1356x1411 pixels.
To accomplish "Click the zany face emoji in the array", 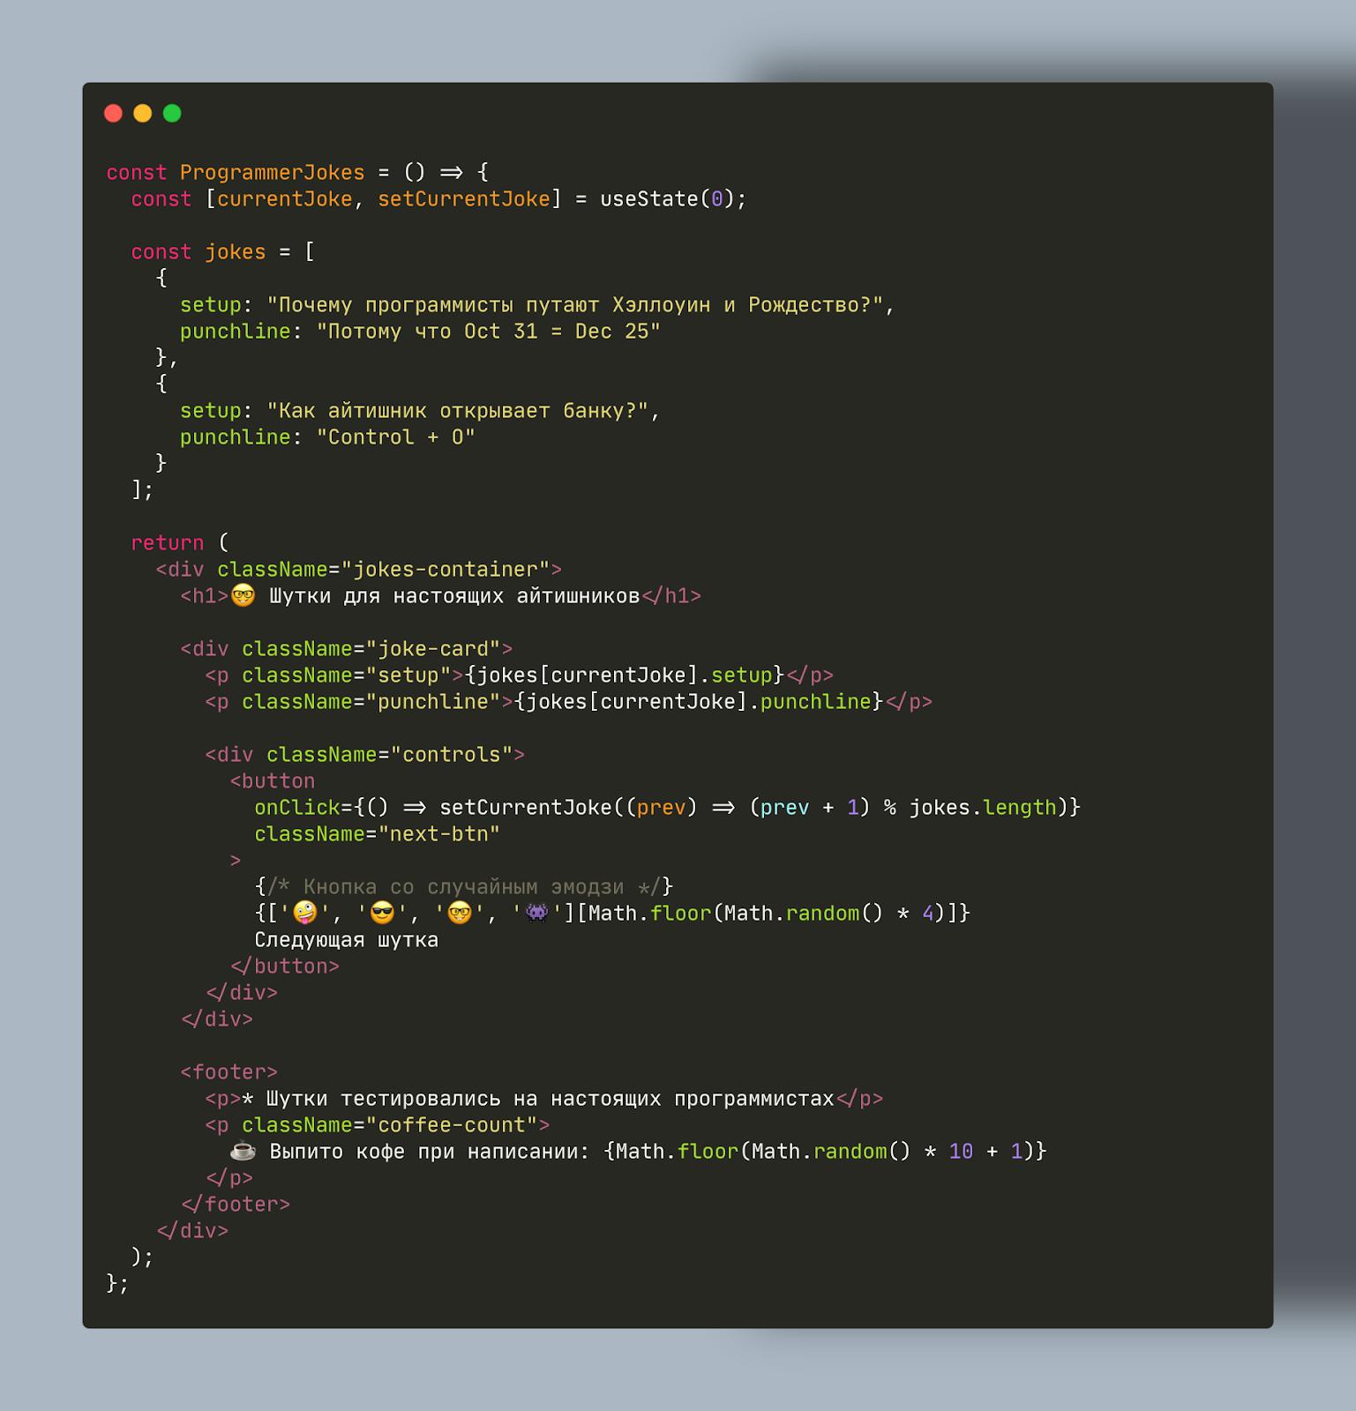I will click(x=304, y=913).
